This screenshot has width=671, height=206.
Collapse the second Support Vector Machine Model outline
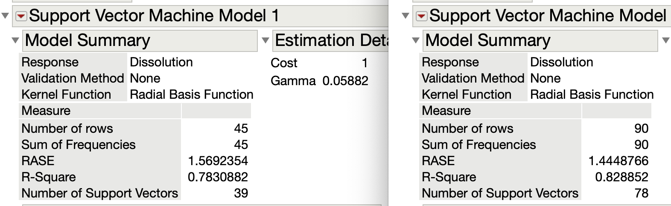[406, 16]
